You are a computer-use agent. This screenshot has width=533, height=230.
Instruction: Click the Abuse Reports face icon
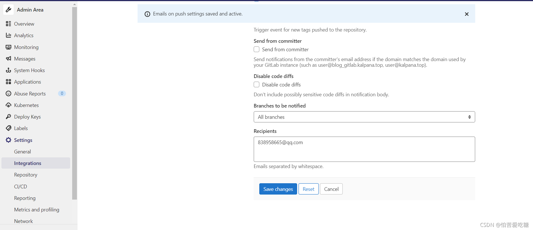[x=8, y=93]
